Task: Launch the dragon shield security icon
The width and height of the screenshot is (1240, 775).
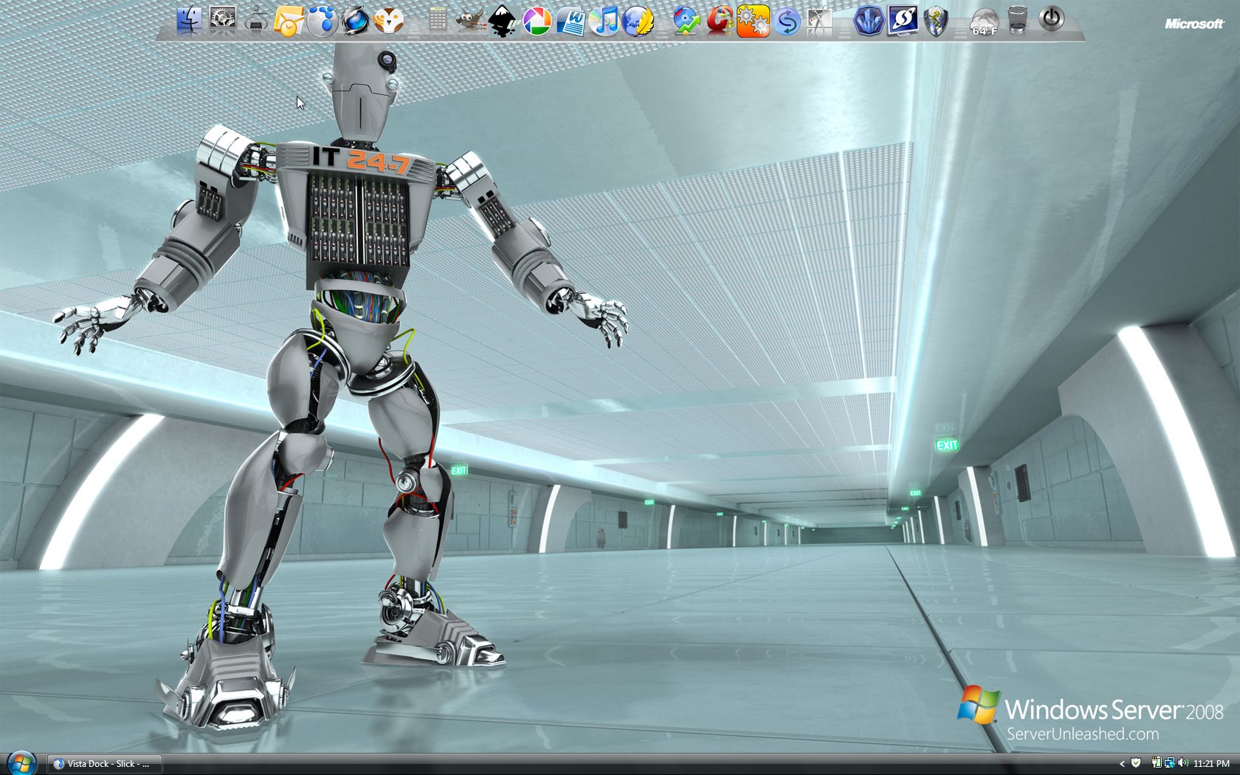Action: click(936, 21)
